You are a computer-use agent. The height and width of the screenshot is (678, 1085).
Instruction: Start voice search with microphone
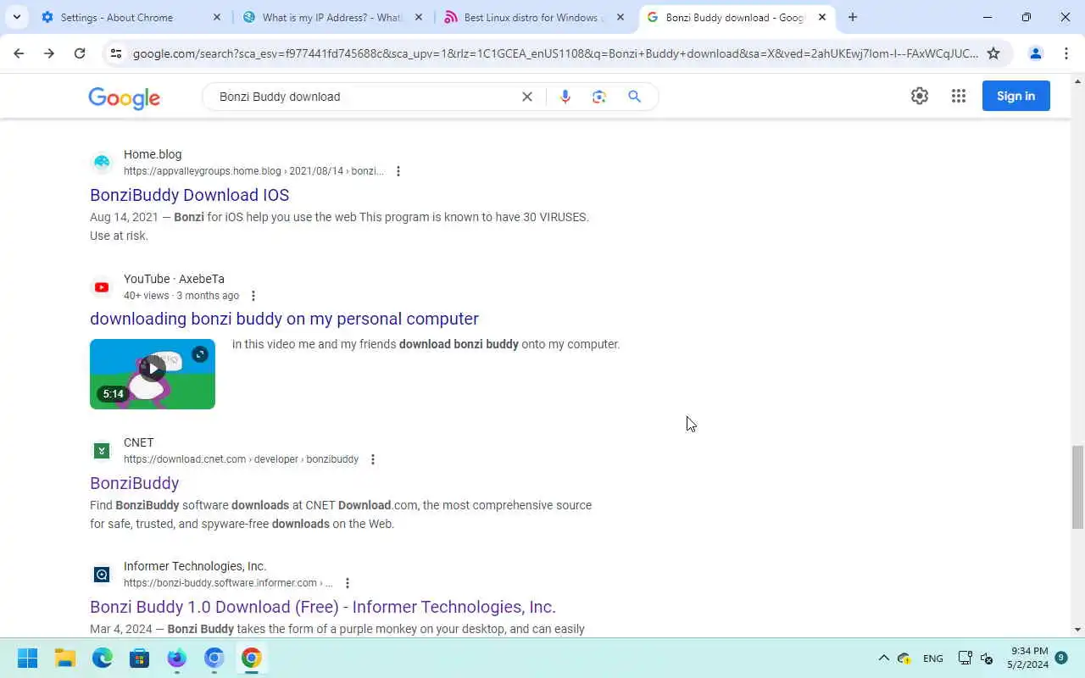[x=565, y=97]
